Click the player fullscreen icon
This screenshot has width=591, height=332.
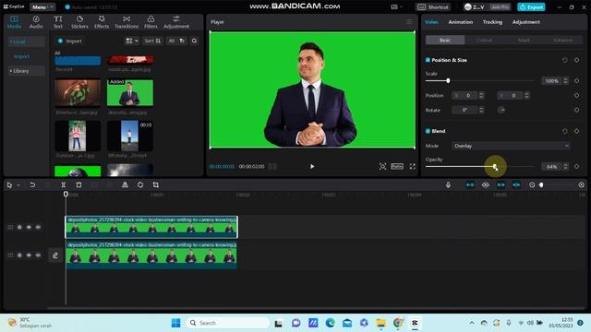[413, 166]
